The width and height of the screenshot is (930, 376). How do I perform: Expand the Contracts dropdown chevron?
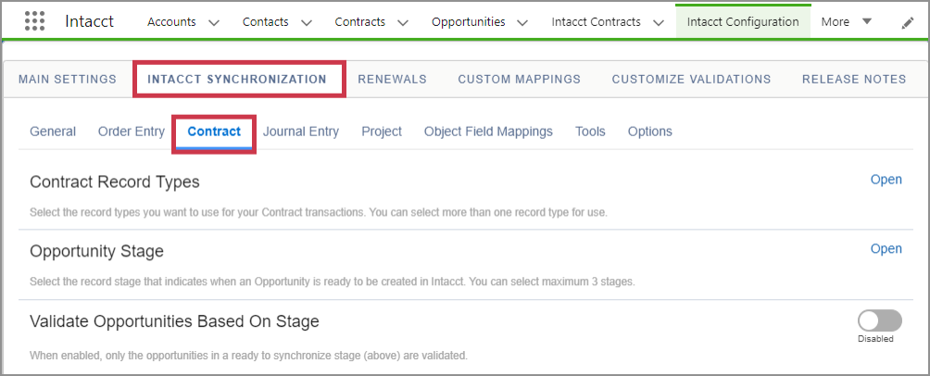pyautogui.click(x=404, y=22)
